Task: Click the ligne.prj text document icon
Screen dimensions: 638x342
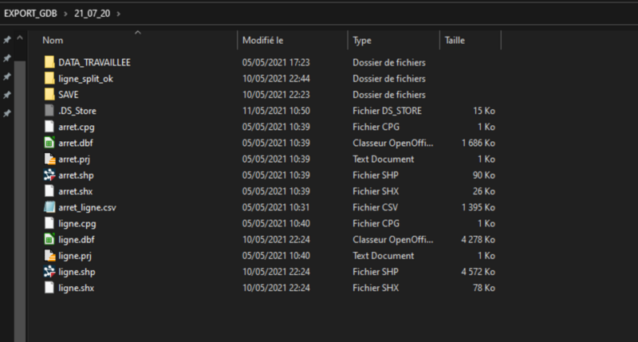Action: pos(49,256)
